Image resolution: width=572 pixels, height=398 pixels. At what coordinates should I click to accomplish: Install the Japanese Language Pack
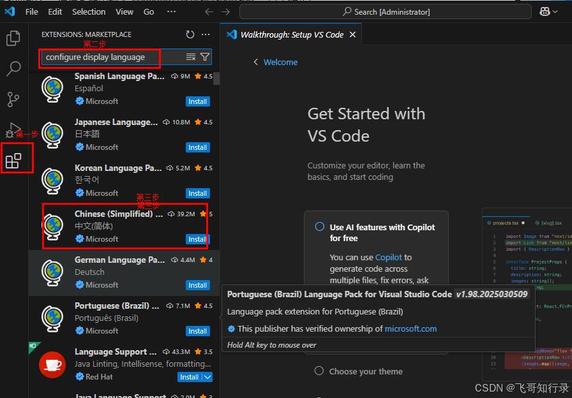click(198, 147)
